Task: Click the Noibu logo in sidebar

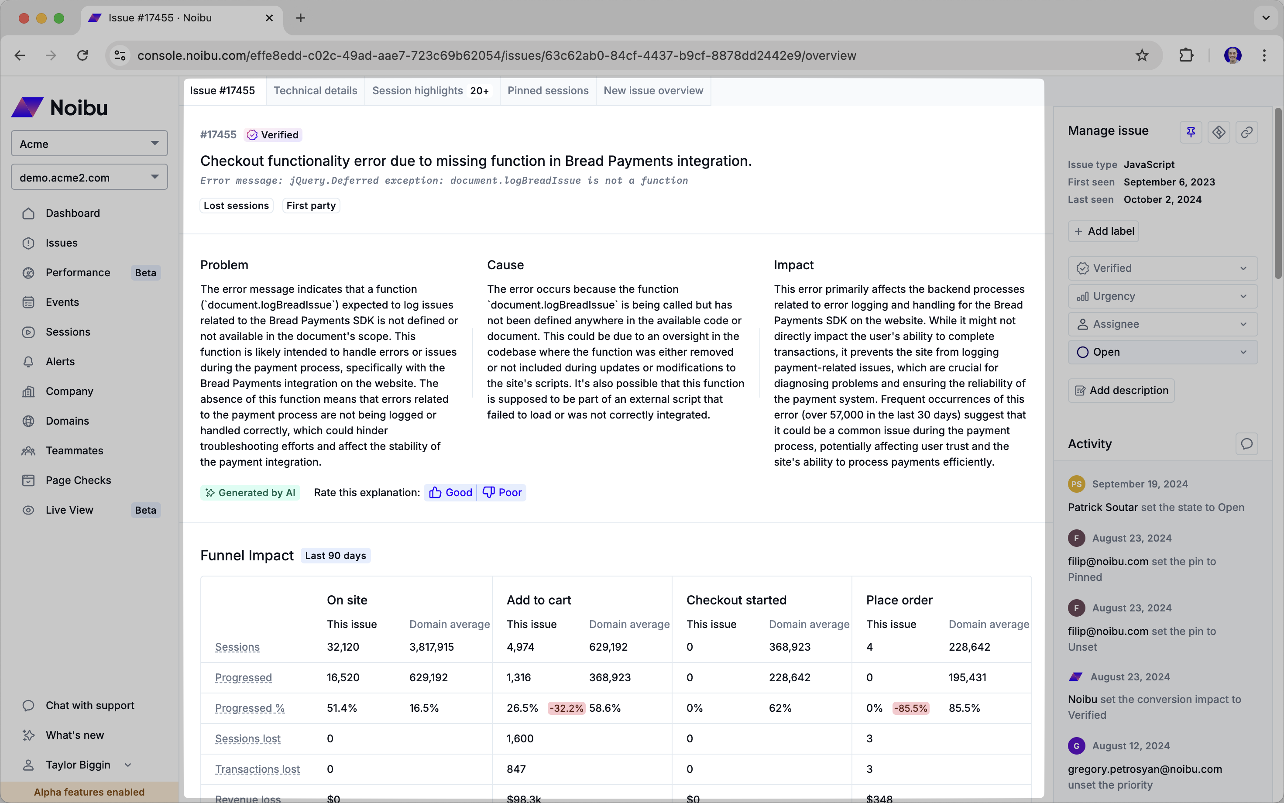Action: pos(59,107)
